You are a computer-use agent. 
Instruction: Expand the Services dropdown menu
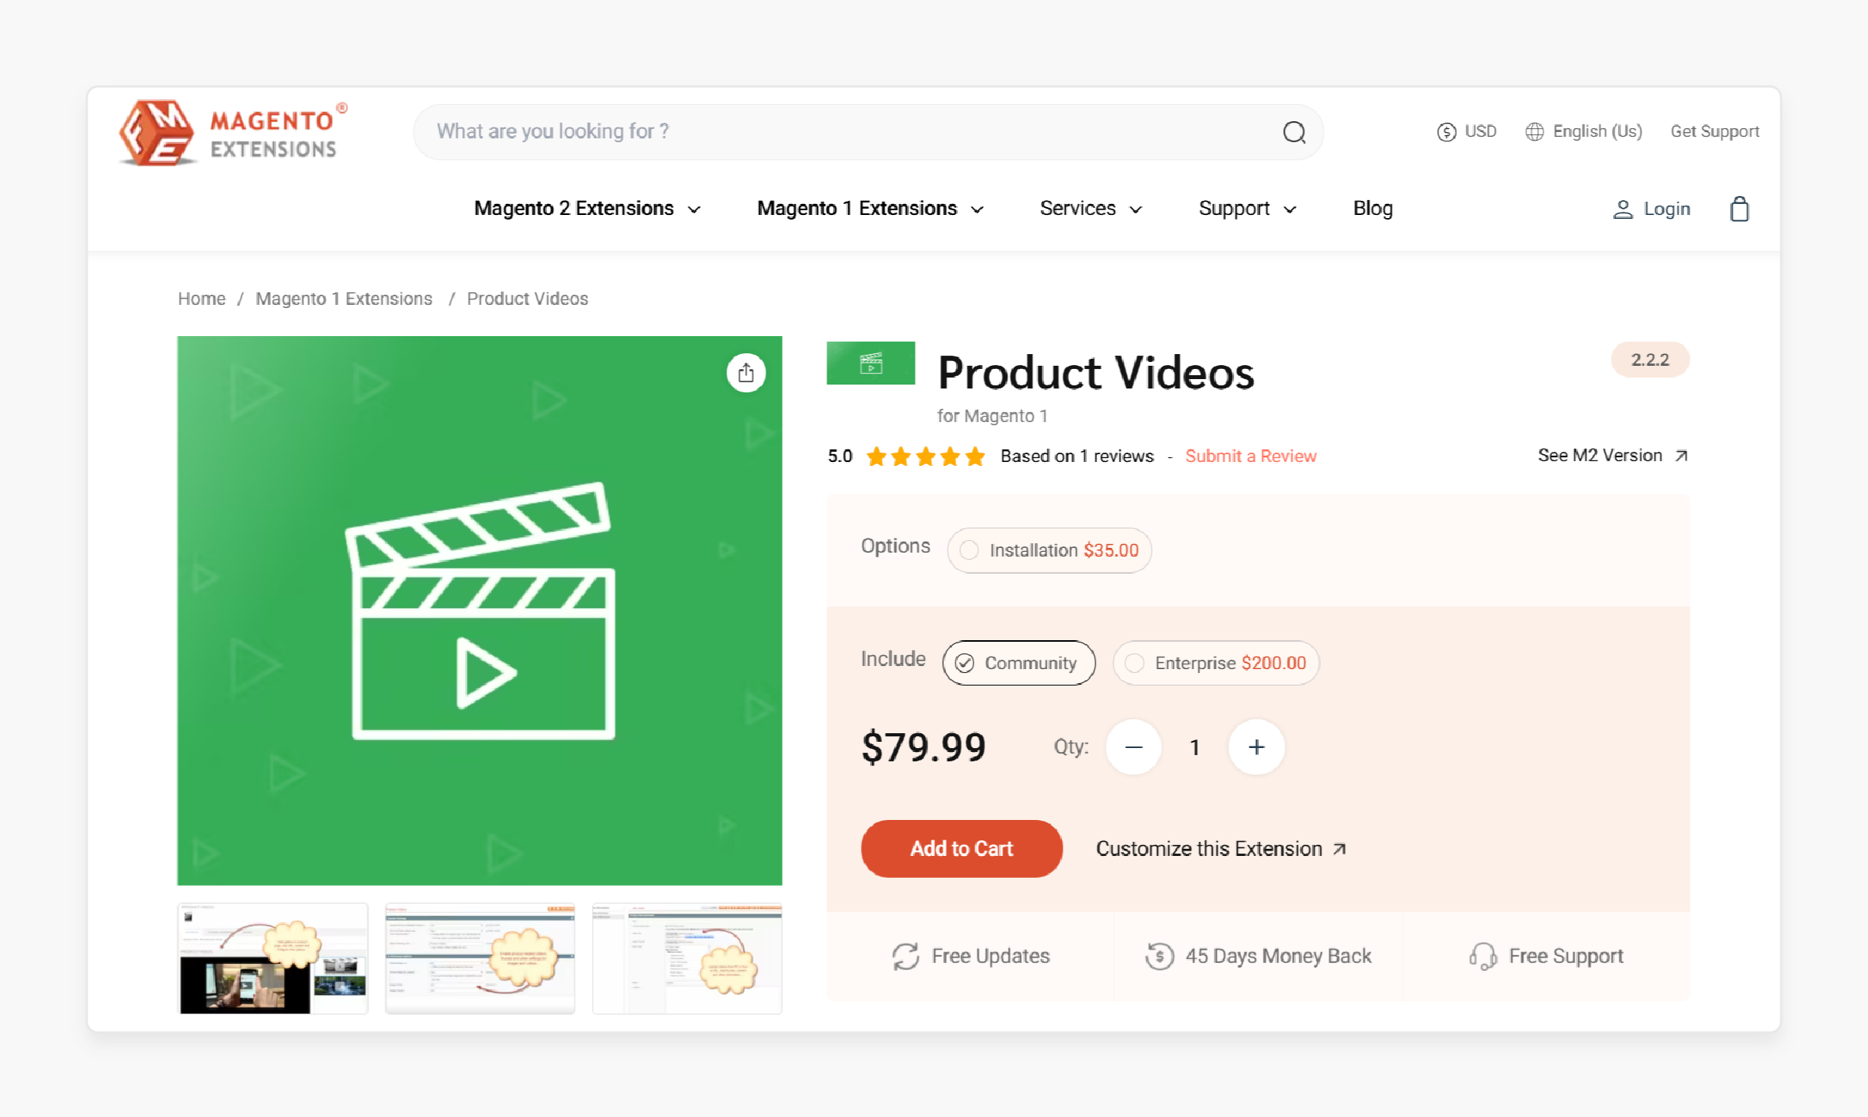tap(1089, 207)
